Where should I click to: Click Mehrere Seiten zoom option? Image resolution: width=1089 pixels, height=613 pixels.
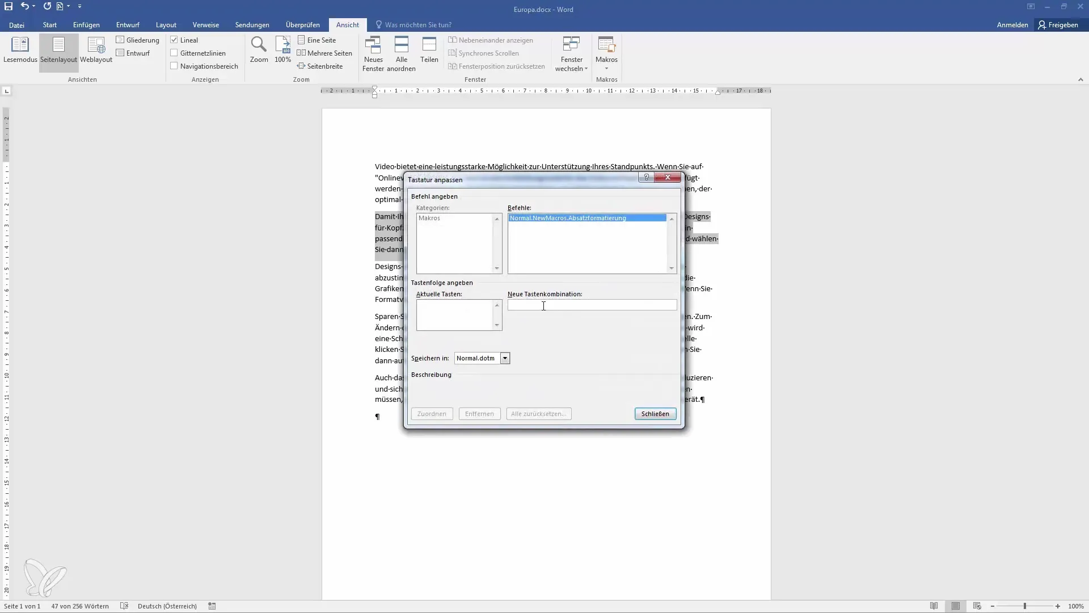click(324, 53)
